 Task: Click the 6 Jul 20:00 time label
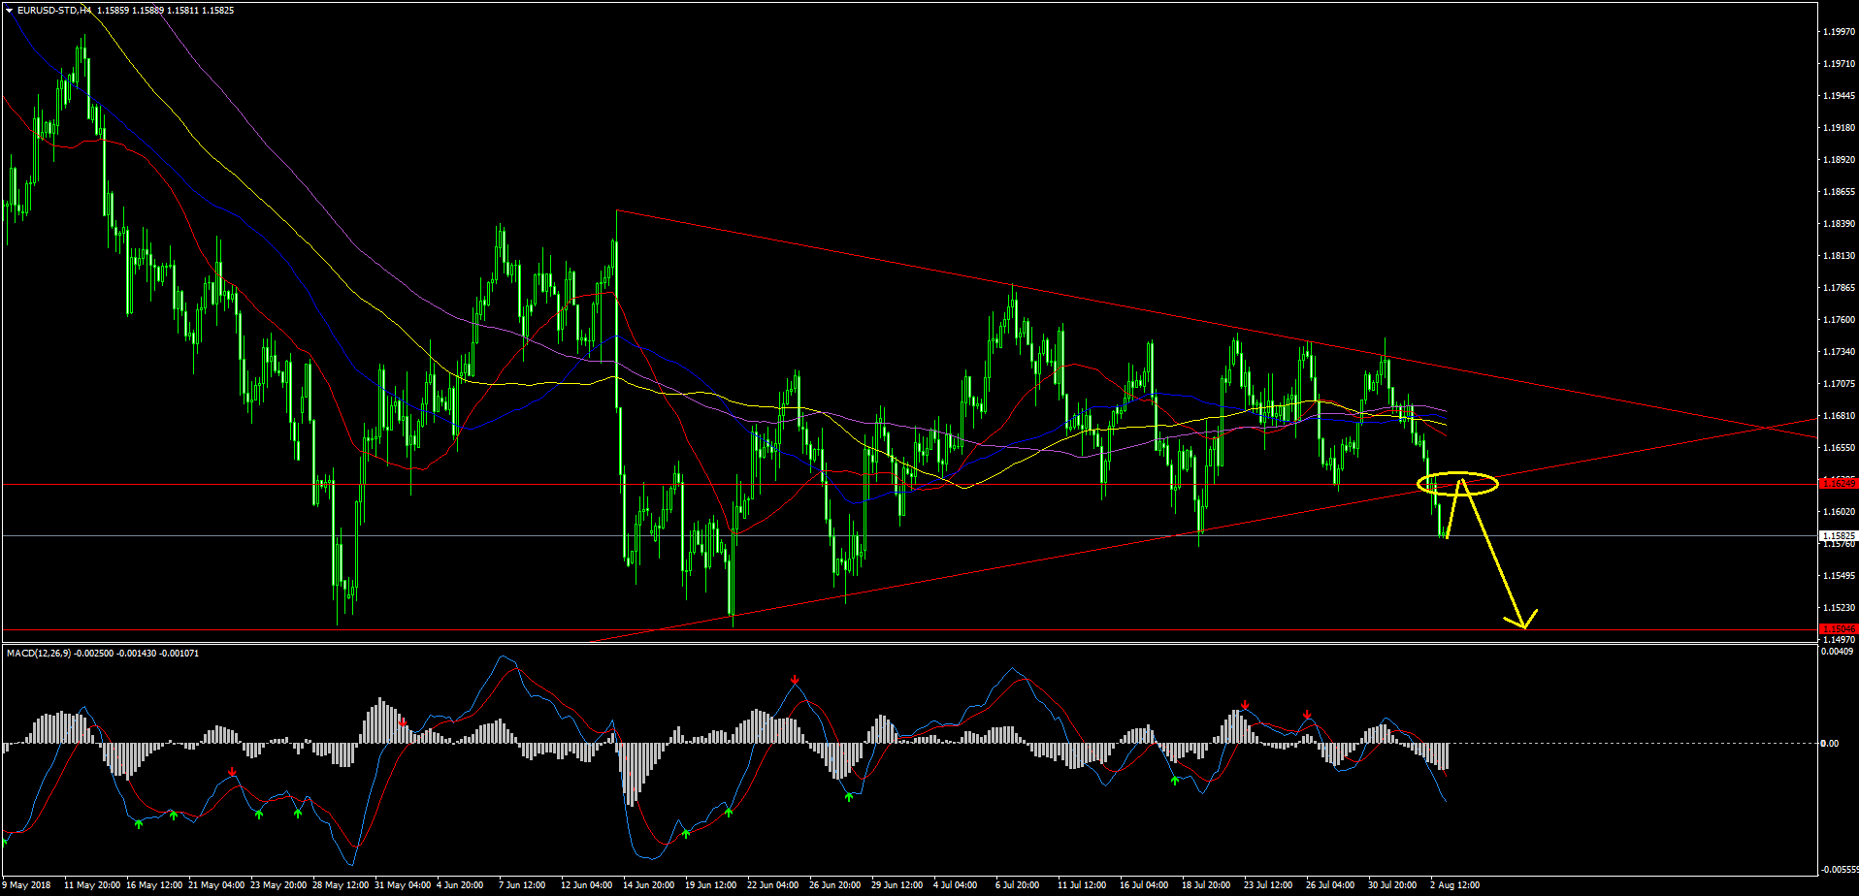click(x=1018, y=884)
